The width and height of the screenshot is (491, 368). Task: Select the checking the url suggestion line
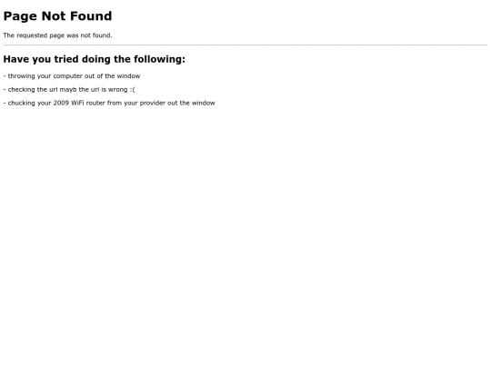coord(69,89)
